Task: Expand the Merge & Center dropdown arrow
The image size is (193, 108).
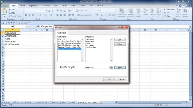Action: point(93,15)
